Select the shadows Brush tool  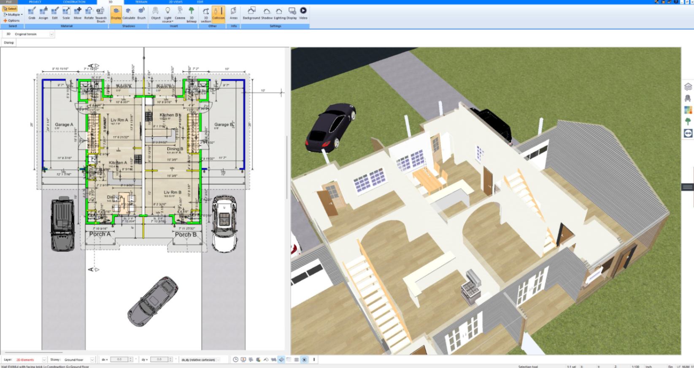[141, 13]
